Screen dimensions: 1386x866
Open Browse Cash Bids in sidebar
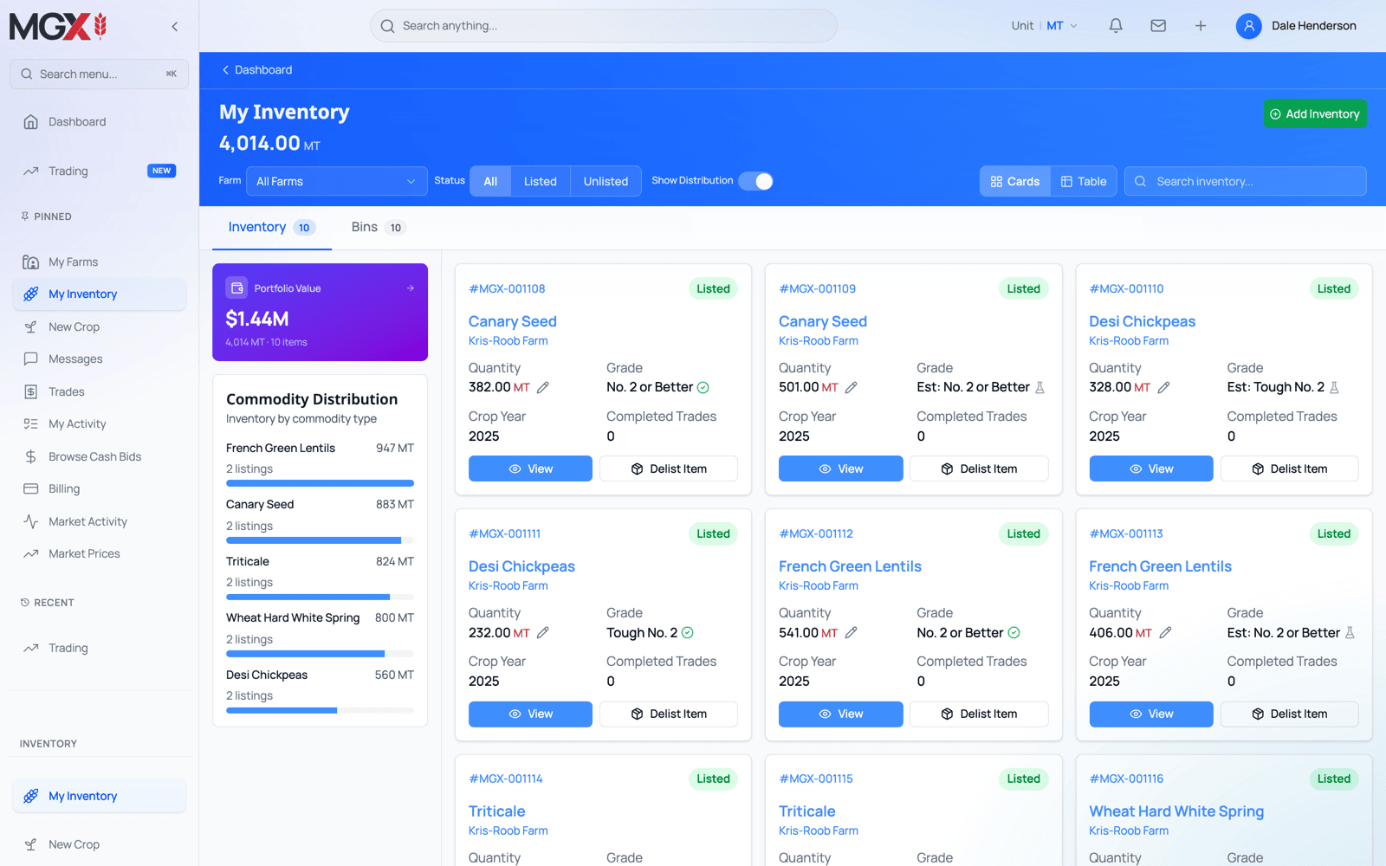pos(100,456)
